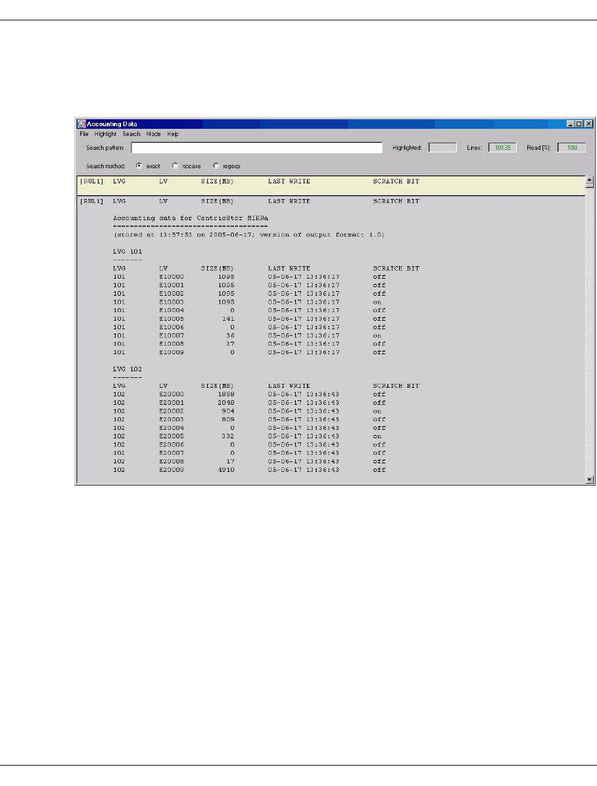Click the scrollbar up arrow
The image size is (597, 786).
pos(590,179)
